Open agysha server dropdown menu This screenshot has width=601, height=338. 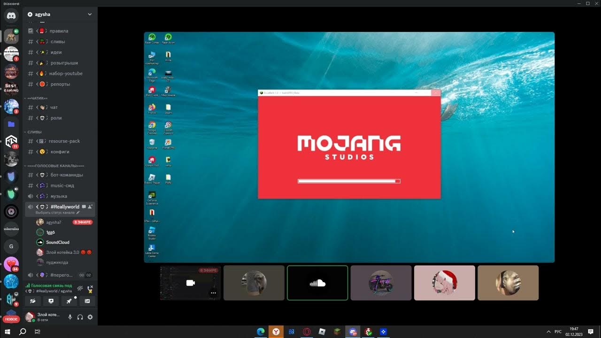click(x=90, y=14)
